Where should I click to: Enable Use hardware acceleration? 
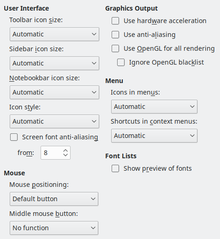pyautogui.click(x=115, y=21)
